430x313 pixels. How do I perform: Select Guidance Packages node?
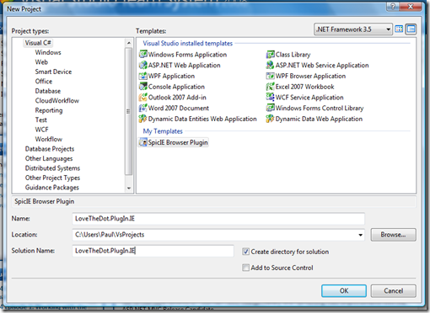[51, 188]
